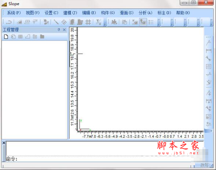The image size is (216, 170).
Task: Click the slope outline icon in 工程管理
Action: [x=28, y=37]
